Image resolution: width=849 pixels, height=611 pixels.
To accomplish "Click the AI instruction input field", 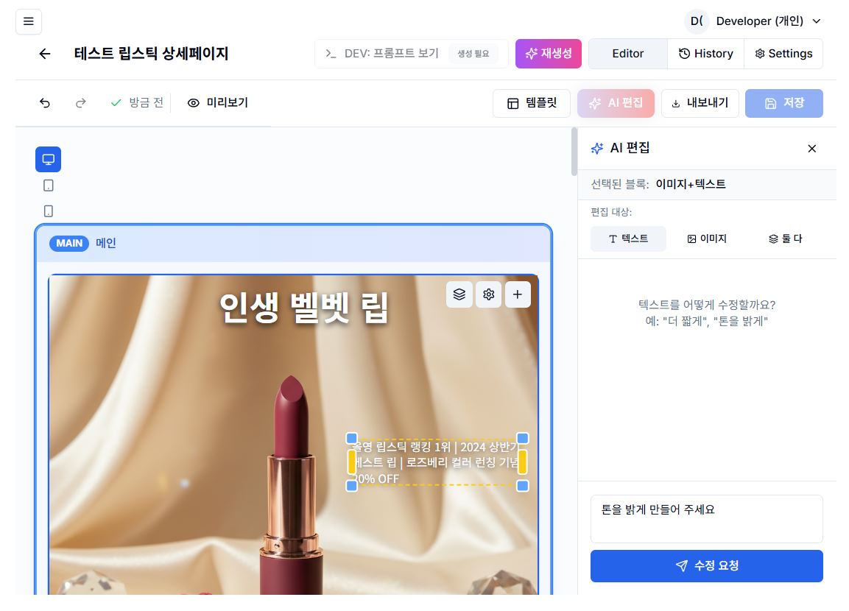I will pyautogui.click(x=706, y=518).
